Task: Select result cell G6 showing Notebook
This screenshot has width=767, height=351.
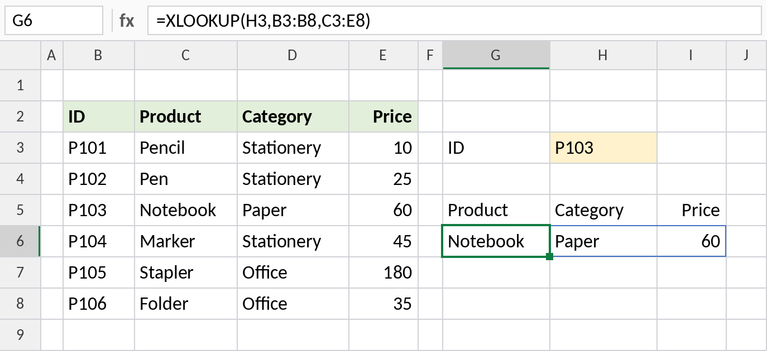Action: (496, 241)
